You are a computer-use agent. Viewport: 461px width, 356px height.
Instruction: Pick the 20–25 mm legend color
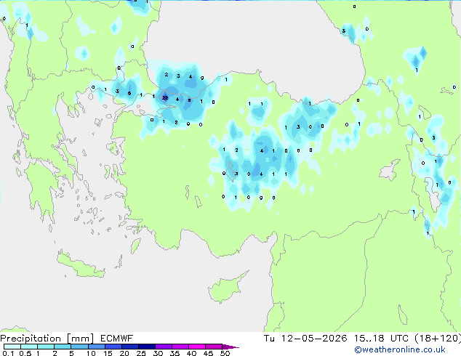(129, 347)
